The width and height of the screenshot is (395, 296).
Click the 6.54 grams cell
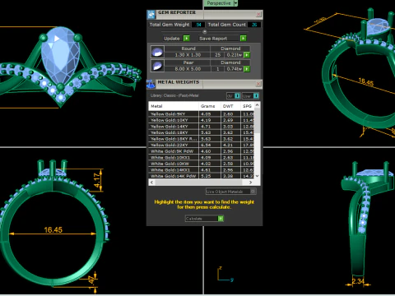[210, 145]
